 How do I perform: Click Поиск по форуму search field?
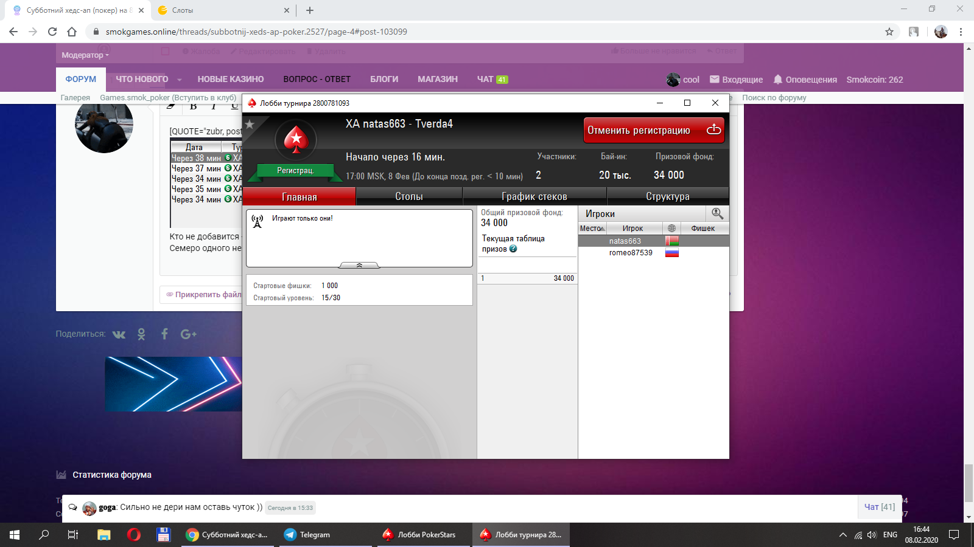point(774,97)
